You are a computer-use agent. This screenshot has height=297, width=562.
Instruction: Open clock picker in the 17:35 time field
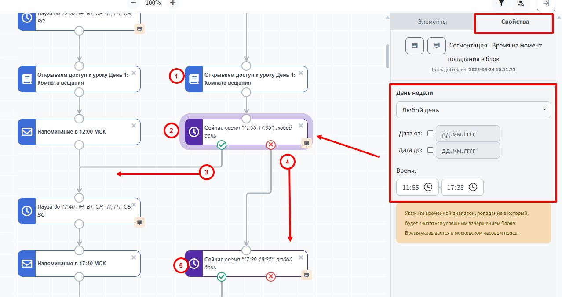click(473, 187)
